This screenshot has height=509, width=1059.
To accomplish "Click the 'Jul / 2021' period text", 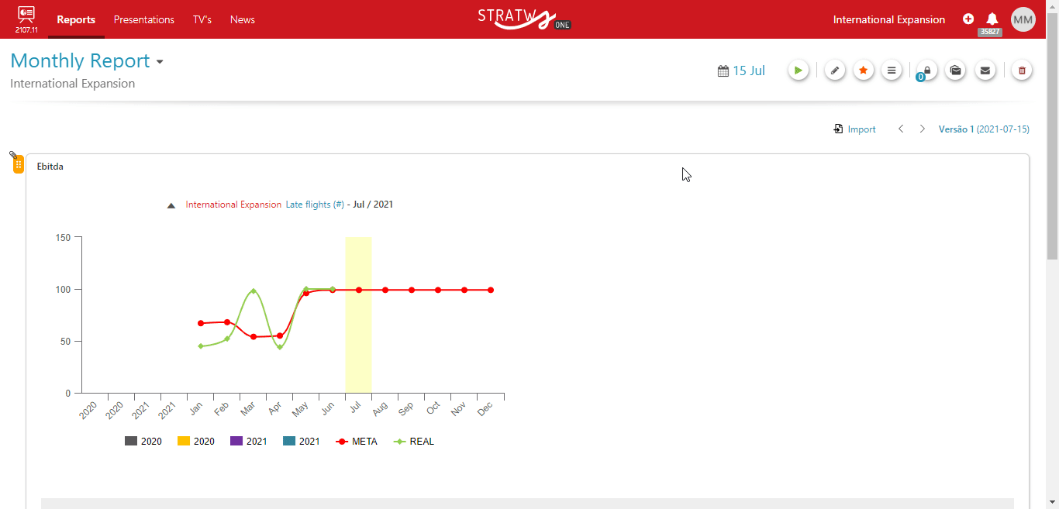I will coord(373,205).
